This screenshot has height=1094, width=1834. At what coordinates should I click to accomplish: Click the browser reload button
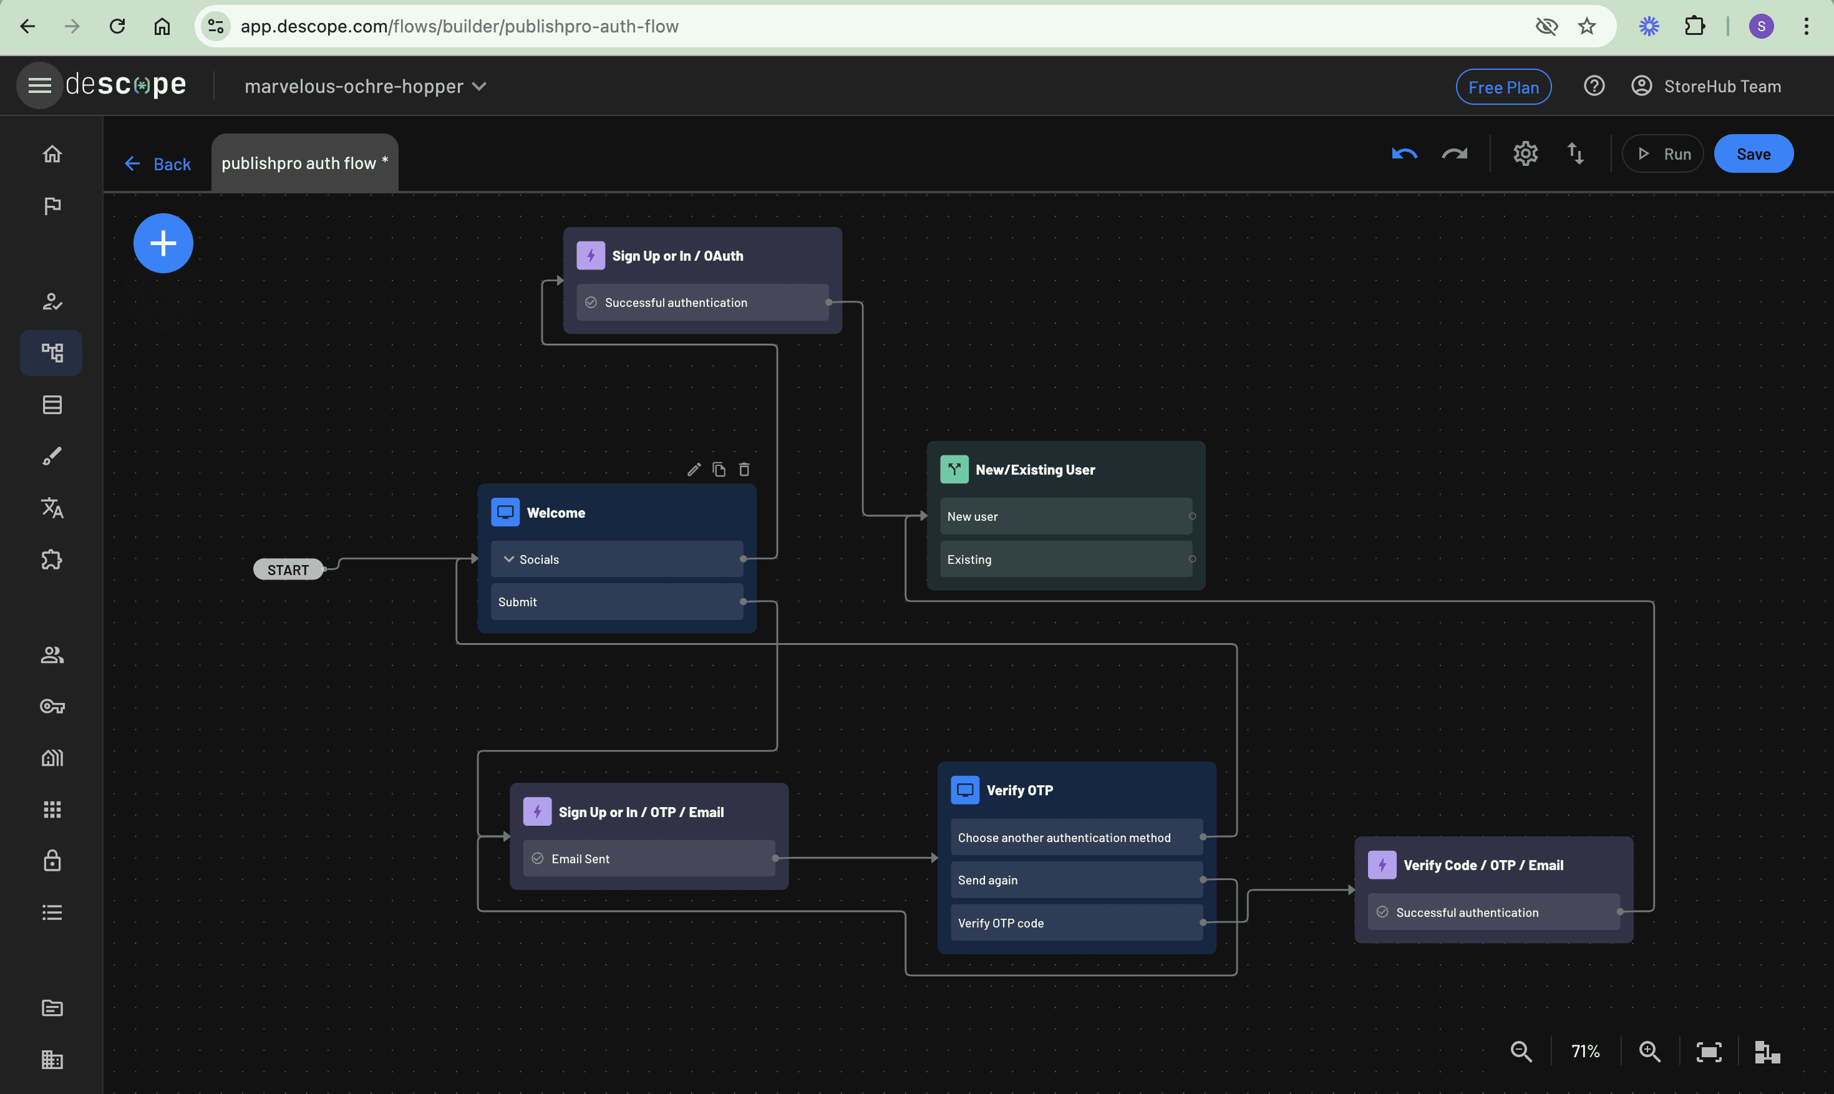tap(117, 27)
